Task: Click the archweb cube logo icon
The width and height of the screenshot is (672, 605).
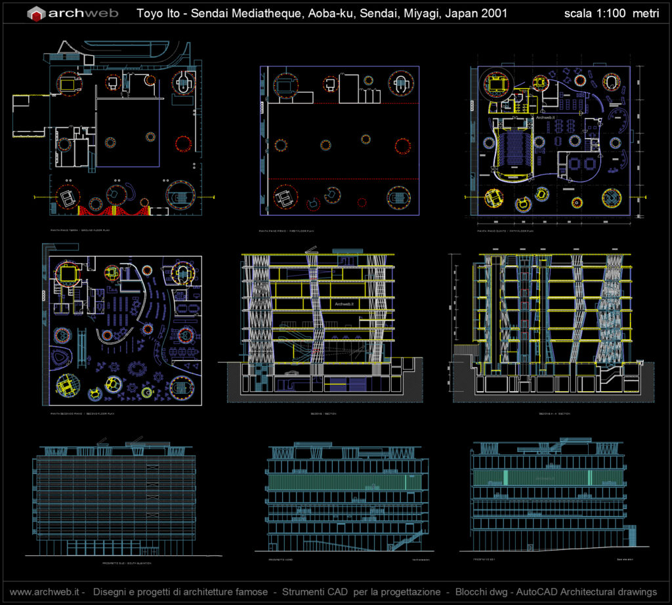Action: tap(37, 14)
